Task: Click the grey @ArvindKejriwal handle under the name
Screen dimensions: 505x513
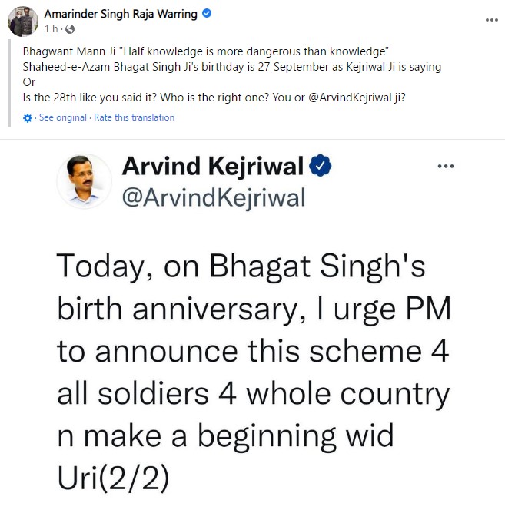Action: (x=214, y=197)
